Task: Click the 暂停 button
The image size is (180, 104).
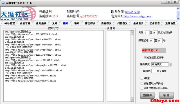Action: 166,95
